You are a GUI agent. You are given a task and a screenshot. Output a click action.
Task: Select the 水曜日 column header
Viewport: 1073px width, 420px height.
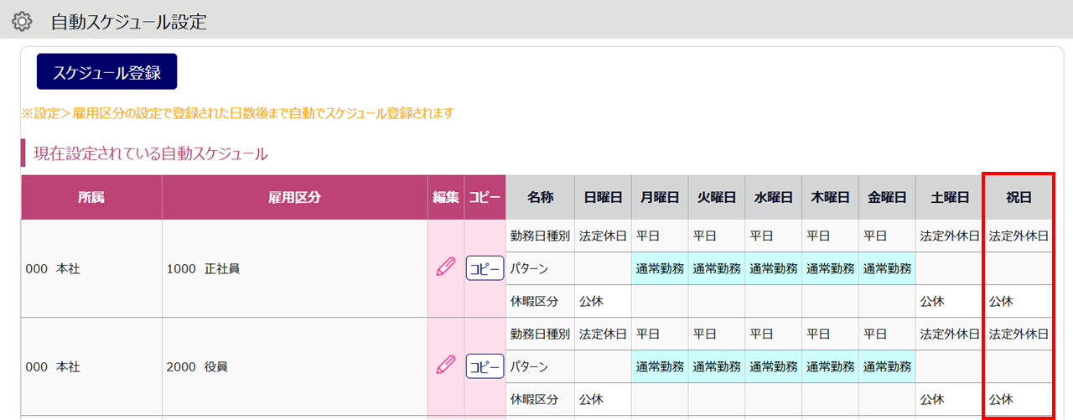pyautogui.click(x=774, y=197)
